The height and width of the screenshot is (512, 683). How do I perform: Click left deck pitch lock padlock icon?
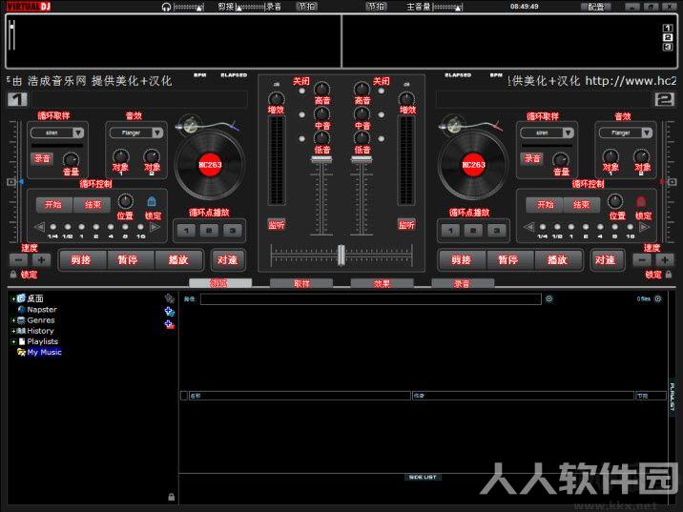point(13,275)
